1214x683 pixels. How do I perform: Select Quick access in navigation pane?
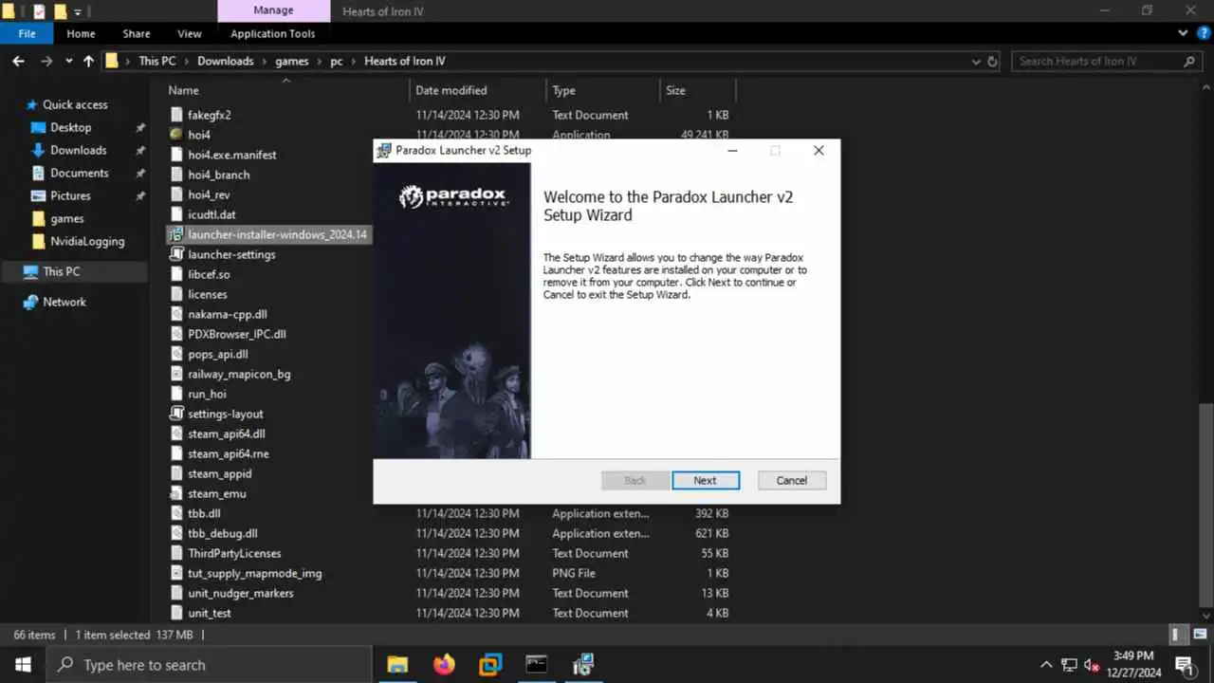pyautogui.click(x=75, y=104)
